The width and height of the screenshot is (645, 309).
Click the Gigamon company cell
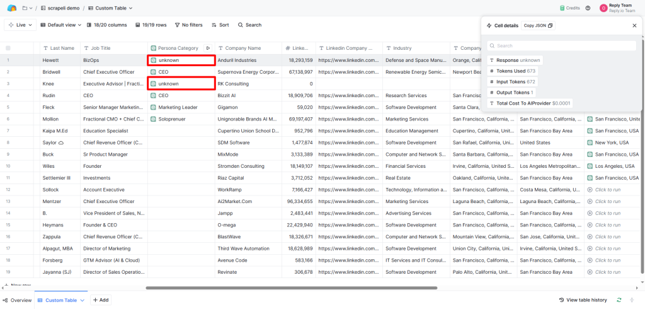coord(248,107)
